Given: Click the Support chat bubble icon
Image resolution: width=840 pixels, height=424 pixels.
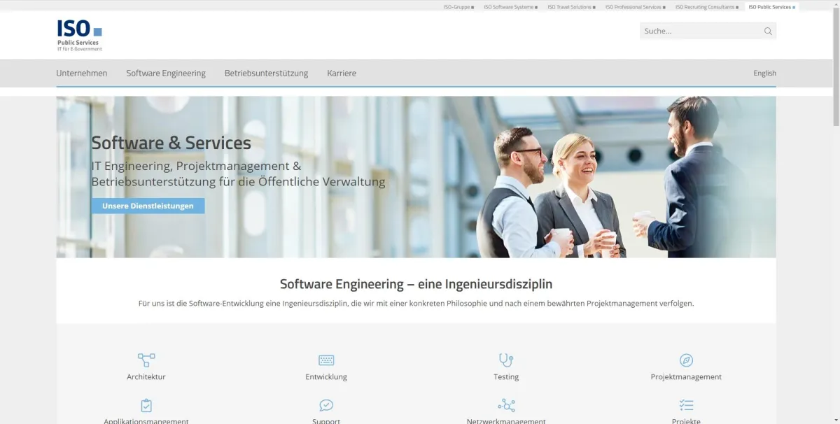Looking at the screenshot, I should coord(326,405).
